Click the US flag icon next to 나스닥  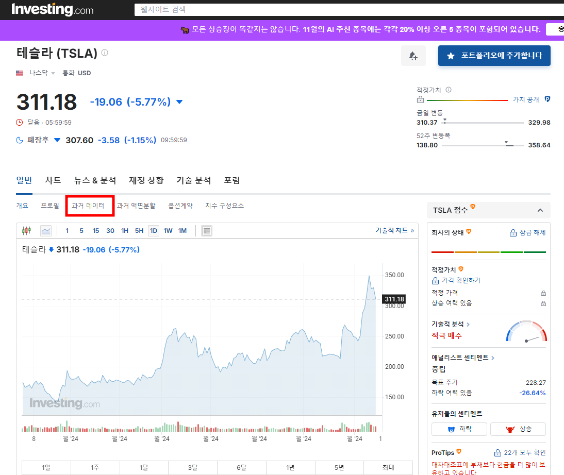(20, 73)
